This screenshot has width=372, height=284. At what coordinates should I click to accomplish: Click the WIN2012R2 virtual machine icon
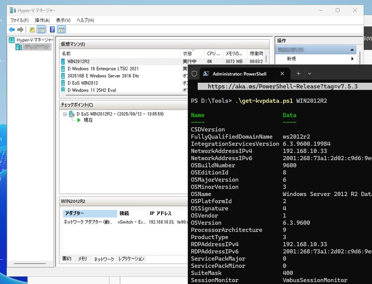[x=63, y=62]
